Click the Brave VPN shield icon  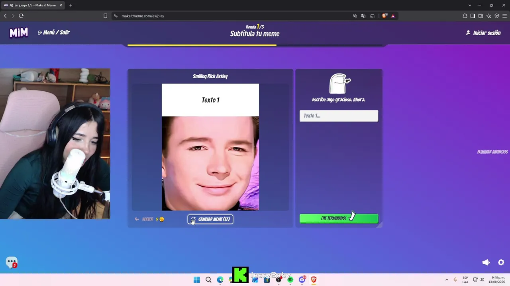[496, 16]
